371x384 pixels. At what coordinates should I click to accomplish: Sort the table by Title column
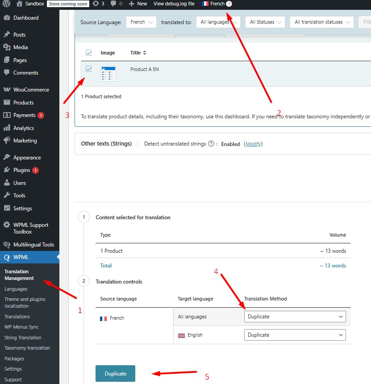tap(138, 53)
